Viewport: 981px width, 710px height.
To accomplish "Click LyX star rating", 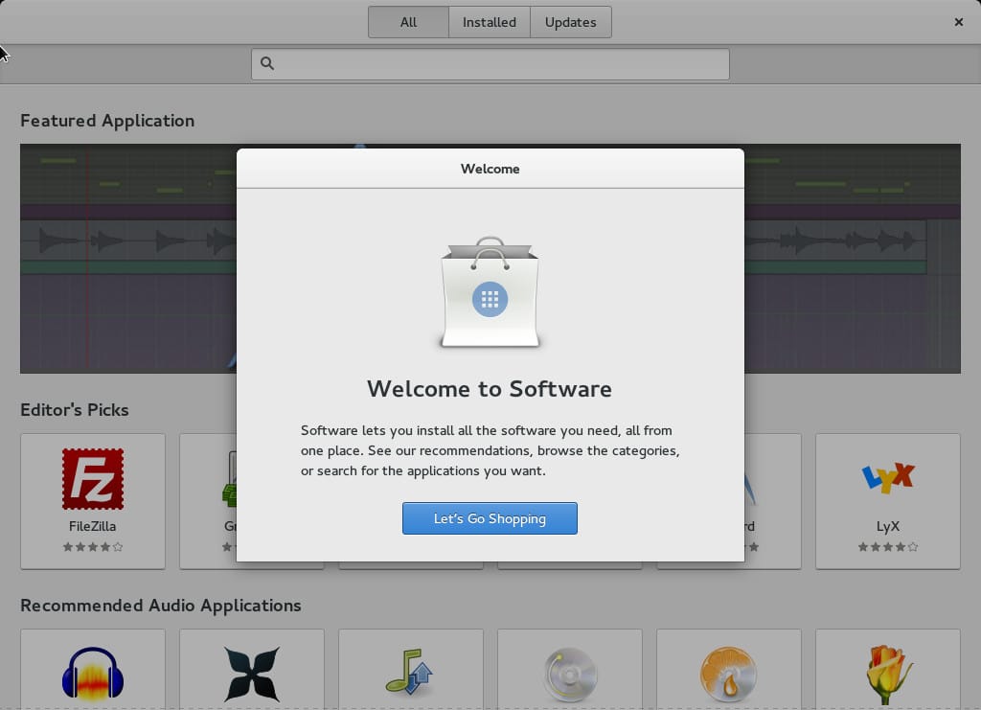I will click(888, 547).
